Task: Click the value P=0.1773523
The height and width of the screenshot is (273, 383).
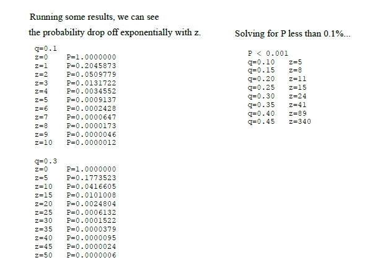Action: 91,178
